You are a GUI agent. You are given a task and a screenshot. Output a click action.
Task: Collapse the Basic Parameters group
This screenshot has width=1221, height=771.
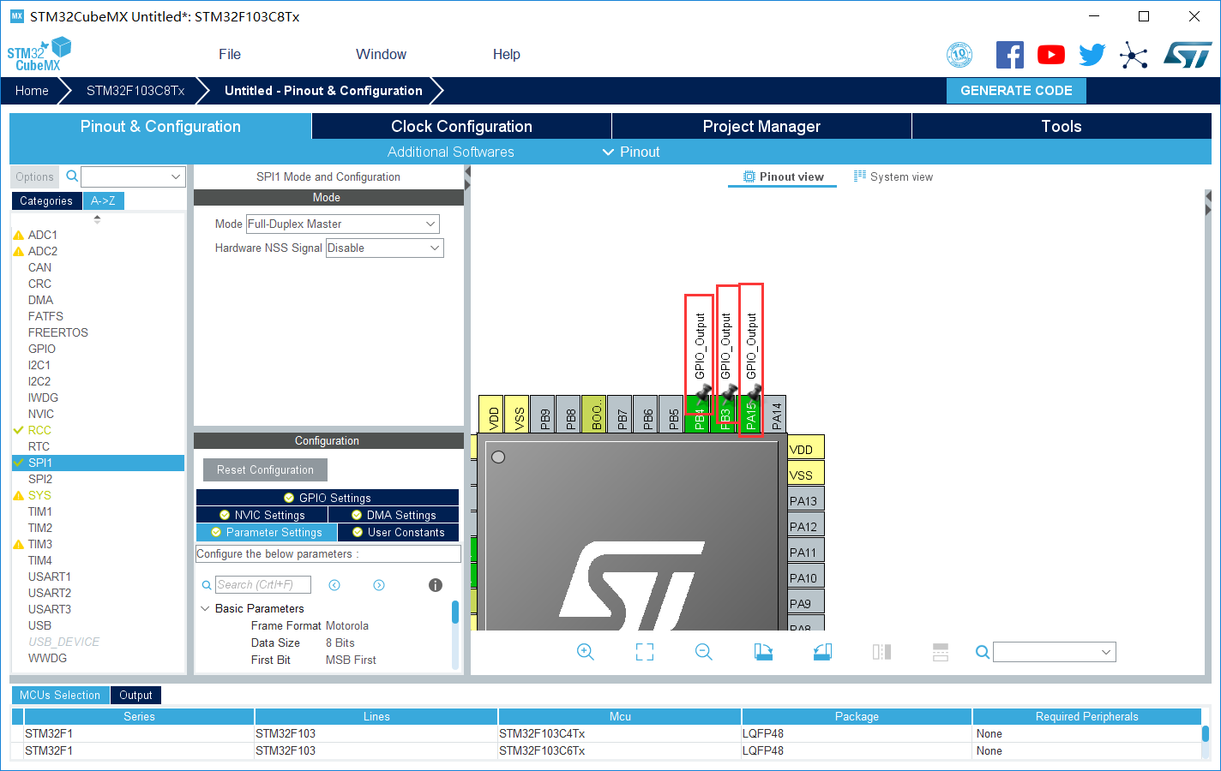click(x=205, y=608)
